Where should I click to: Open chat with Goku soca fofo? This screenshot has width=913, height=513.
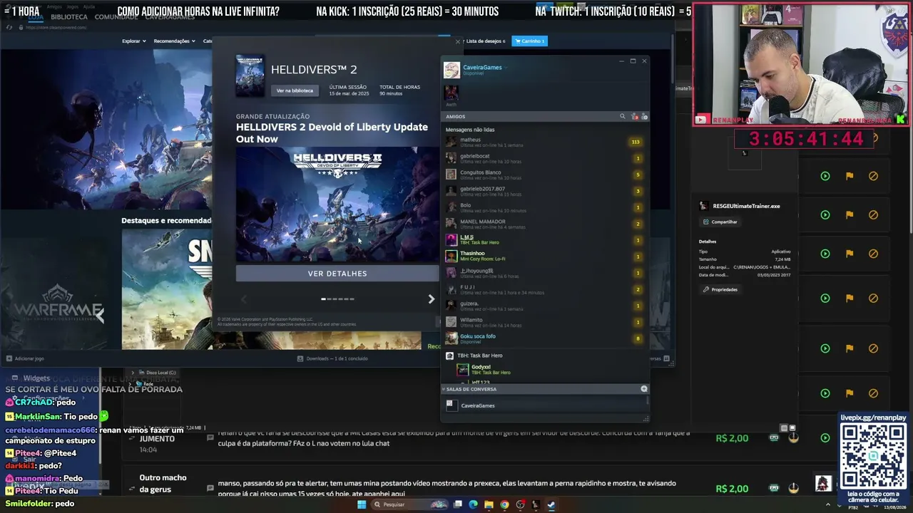pyautogui.click(x=546, y=338)
